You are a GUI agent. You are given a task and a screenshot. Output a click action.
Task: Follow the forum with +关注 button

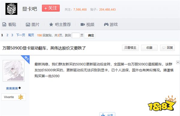51,8
